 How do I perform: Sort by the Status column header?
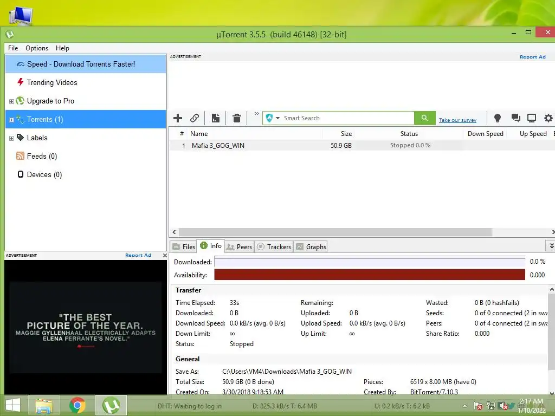click(x=409, y=134)
